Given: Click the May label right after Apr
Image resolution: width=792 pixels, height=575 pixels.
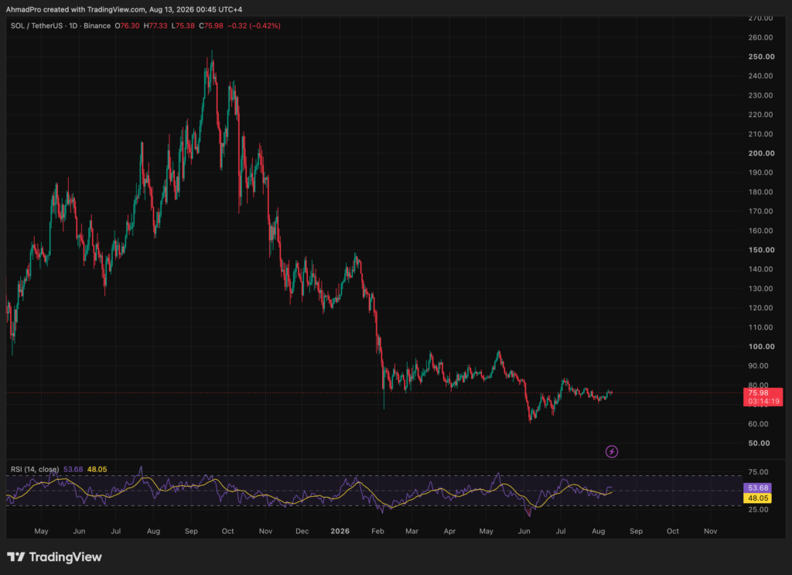Looking at the screenshot, I should tap(486, 531).
